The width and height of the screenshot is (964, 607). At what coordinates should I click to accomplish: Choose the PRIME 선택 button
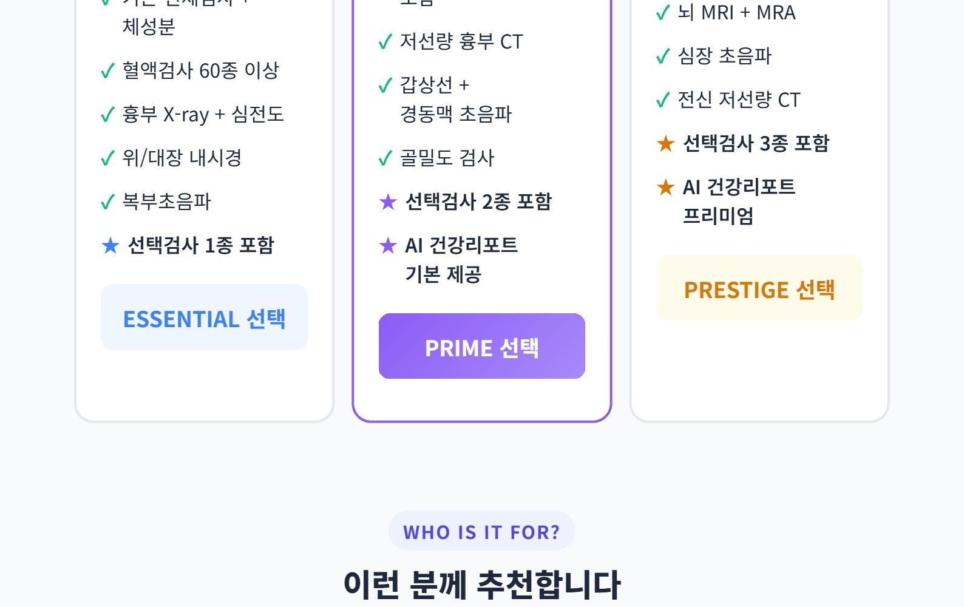481,347
